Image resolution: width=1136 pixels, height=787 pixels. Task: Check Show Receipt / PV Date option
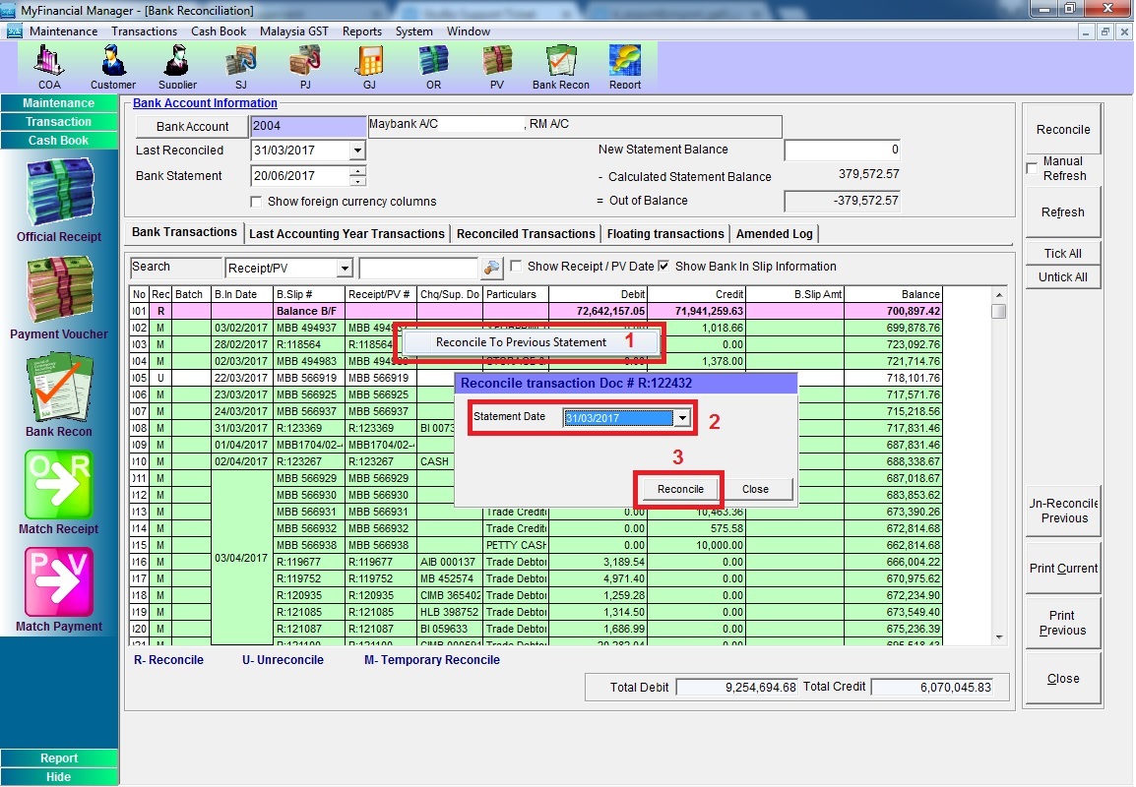[516, 267]
